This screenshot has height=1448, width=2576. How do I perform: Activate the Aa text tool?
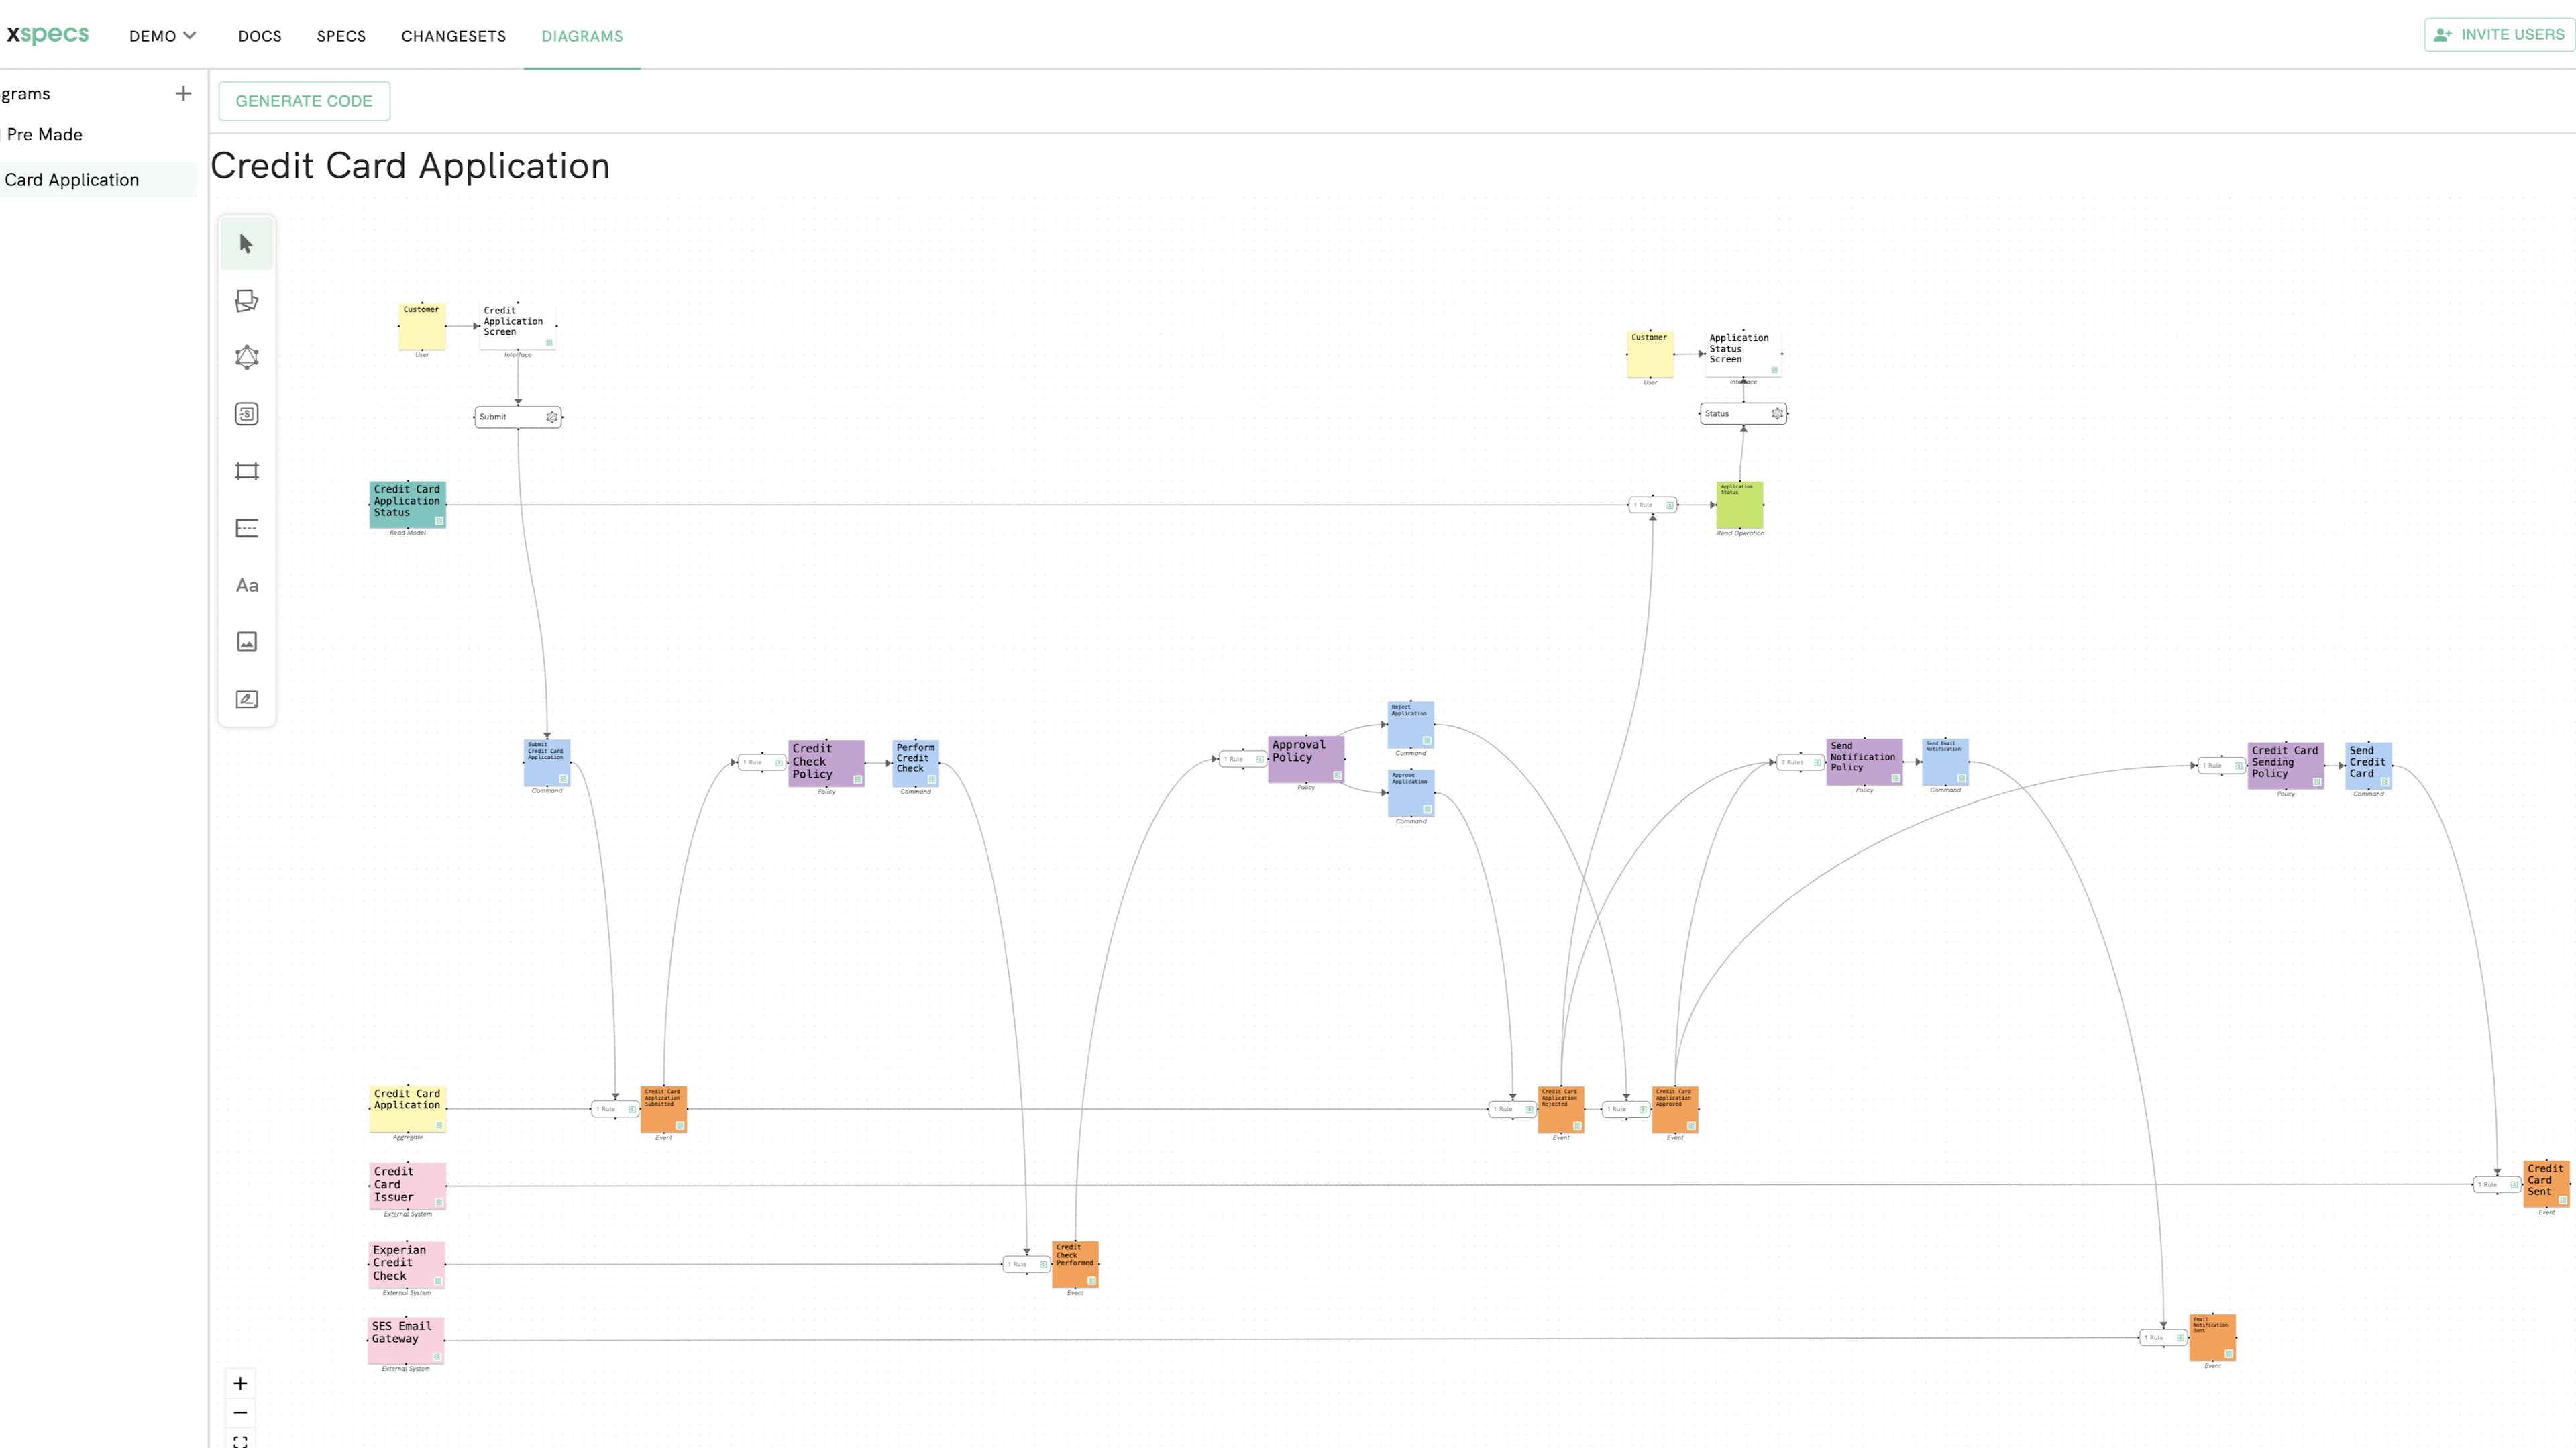coord(246,586)
